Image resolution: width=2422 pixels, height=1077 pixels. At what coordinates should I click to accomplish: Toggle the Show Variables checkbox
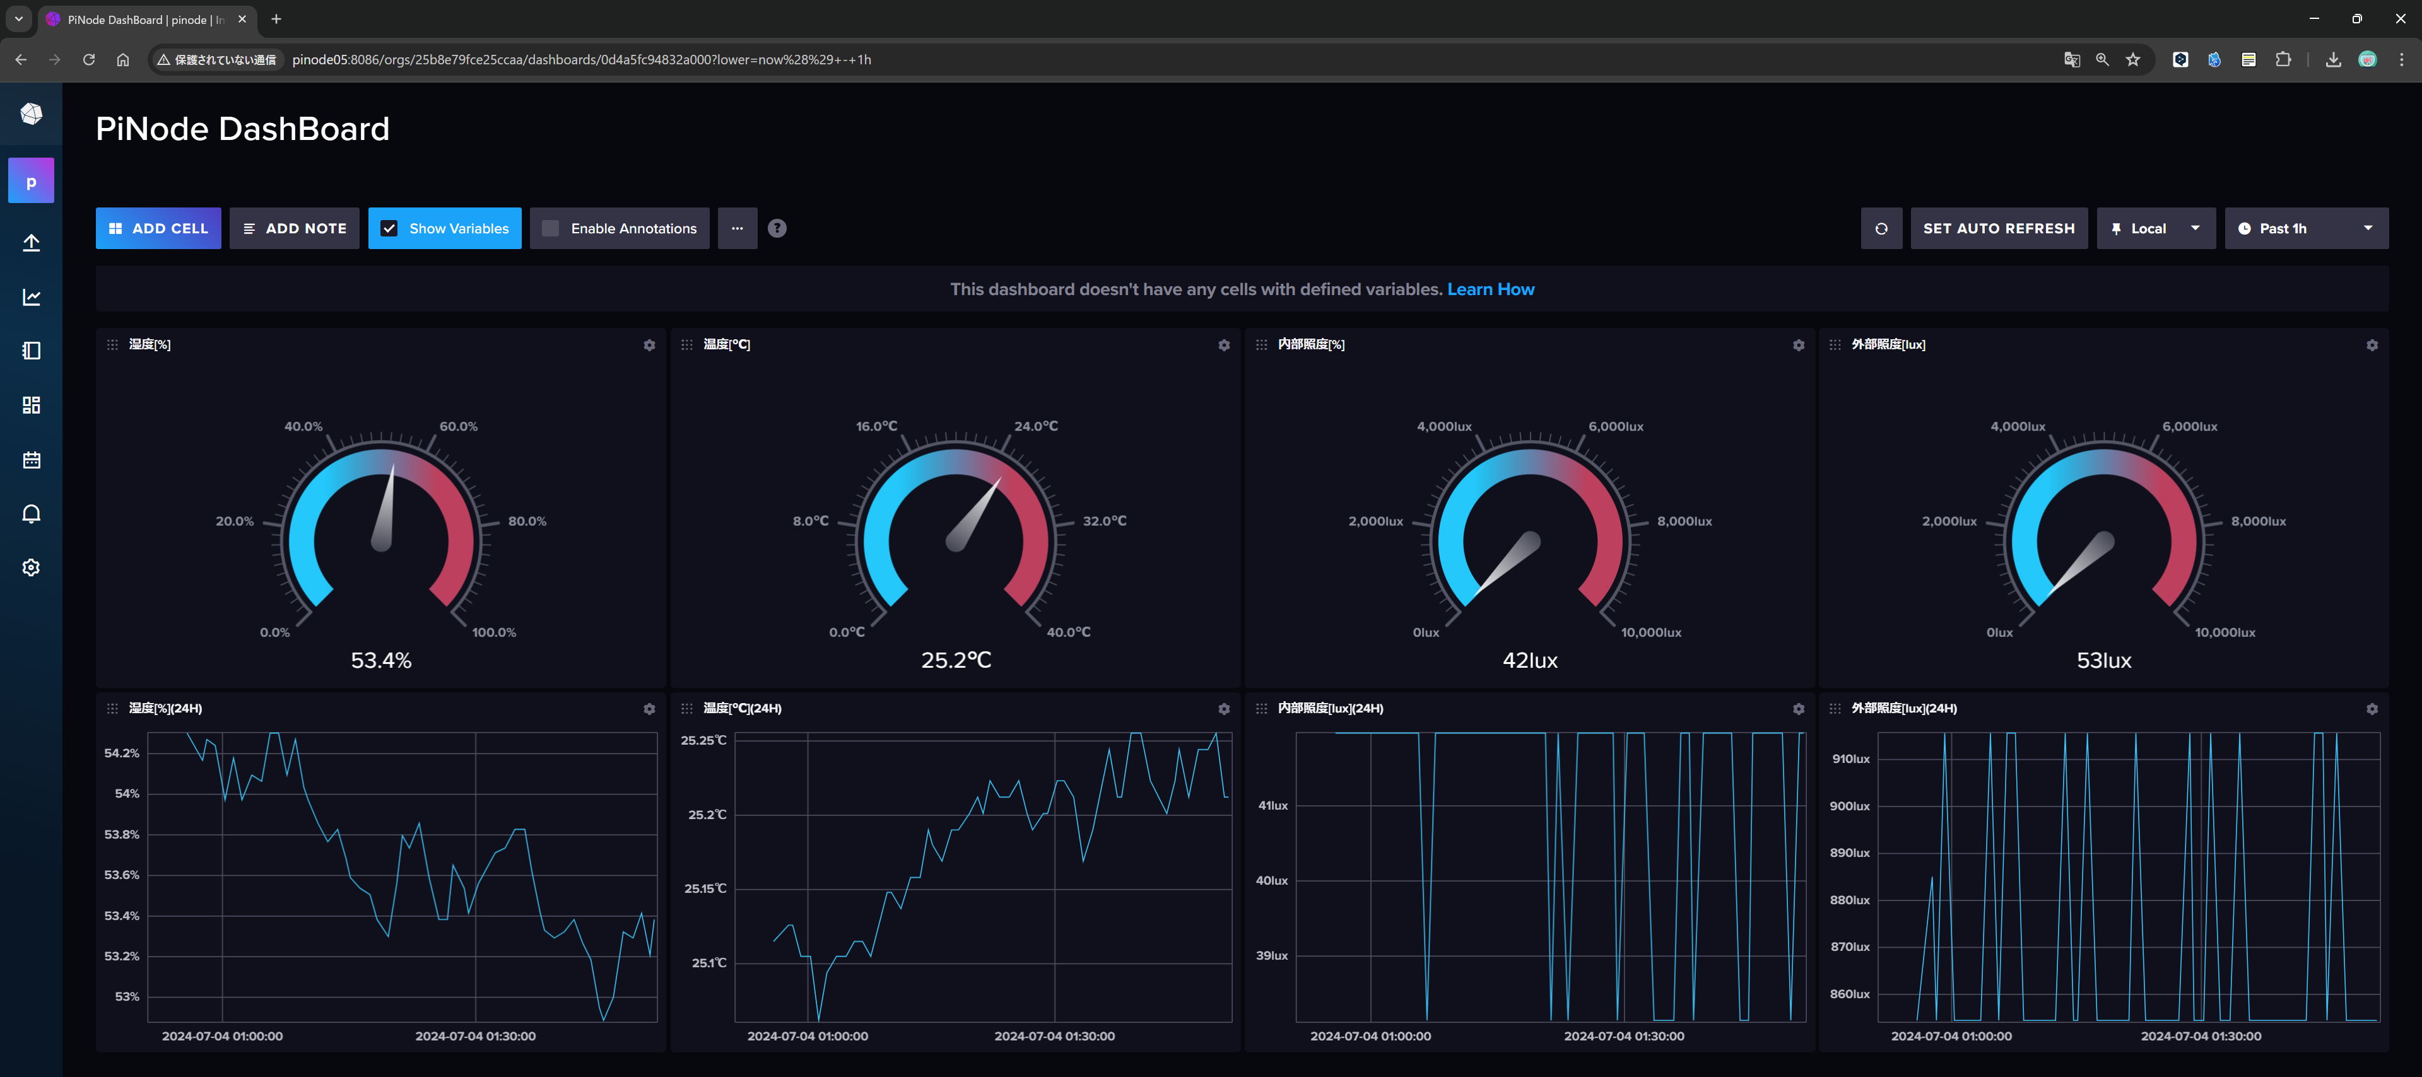389,228
